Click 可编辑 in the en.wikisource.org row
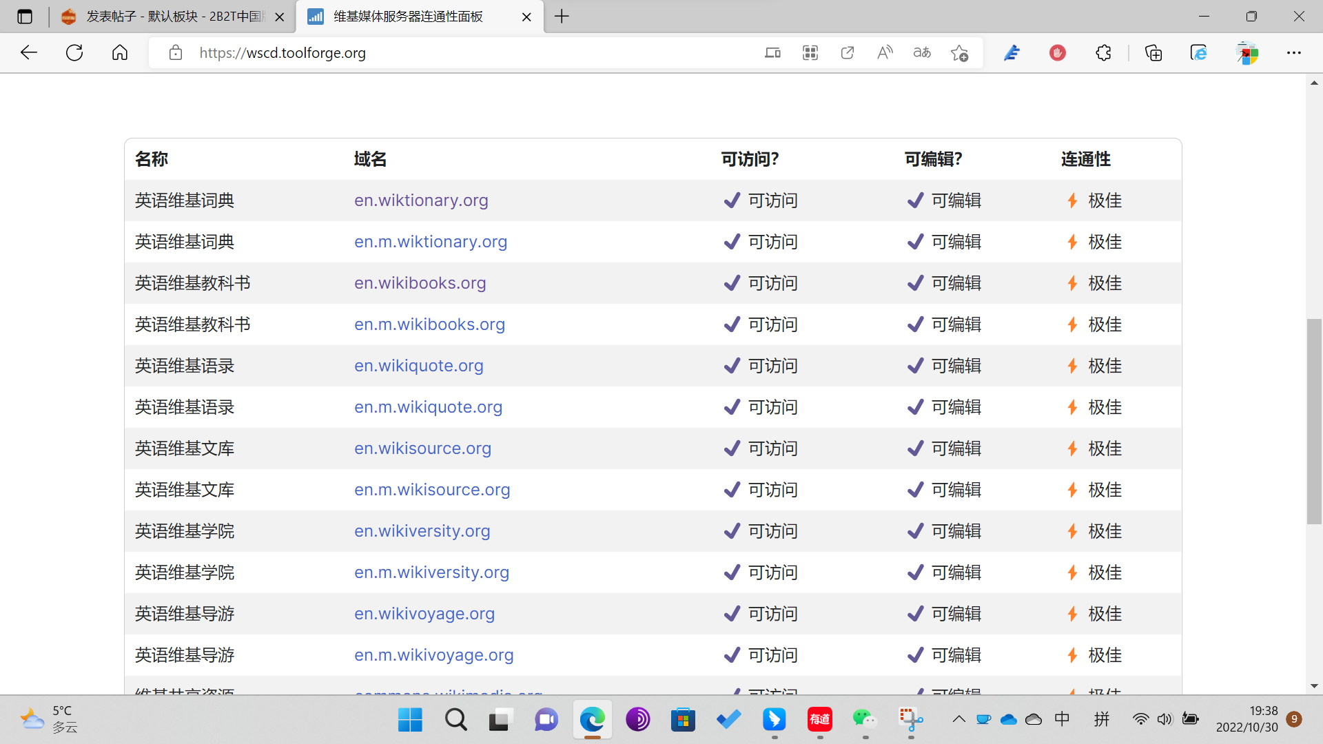This screenshot has width=1323, height=744. 956,448
